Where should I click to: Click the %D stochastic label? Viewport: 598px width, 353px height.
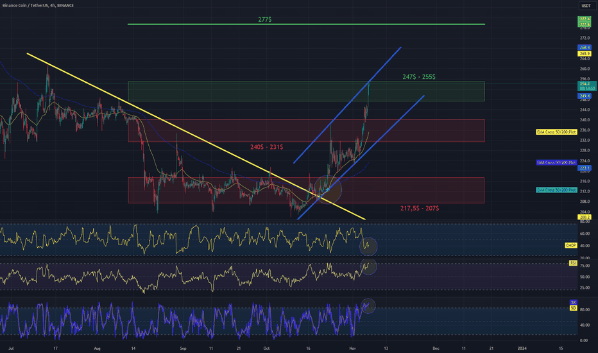point(573,307)
